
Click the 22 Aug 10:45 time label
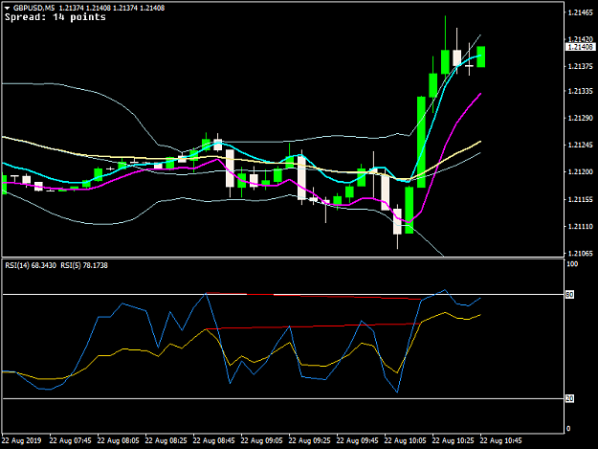click(500, 440)
